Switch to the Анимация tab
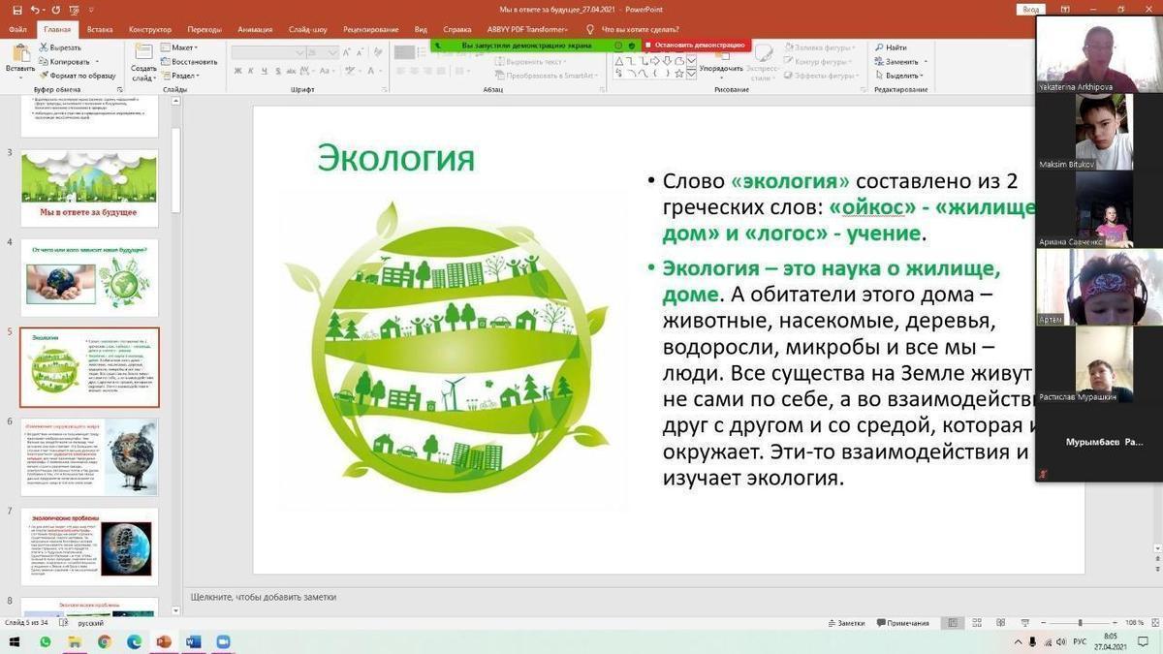The image size is (1163, 654). point(255,29)
